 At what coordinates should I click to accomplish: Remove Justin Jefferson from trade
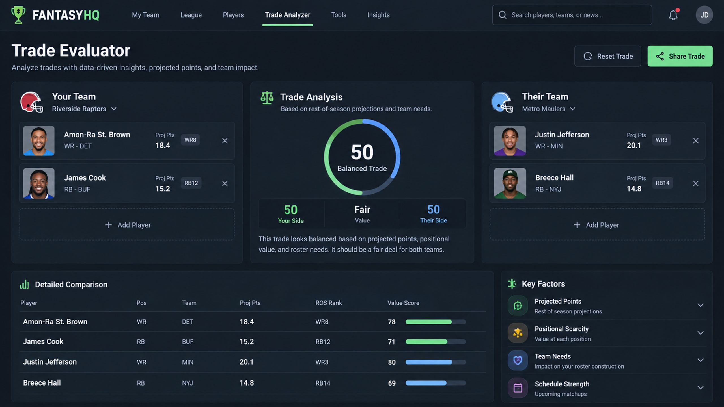(x=696, y=141)
